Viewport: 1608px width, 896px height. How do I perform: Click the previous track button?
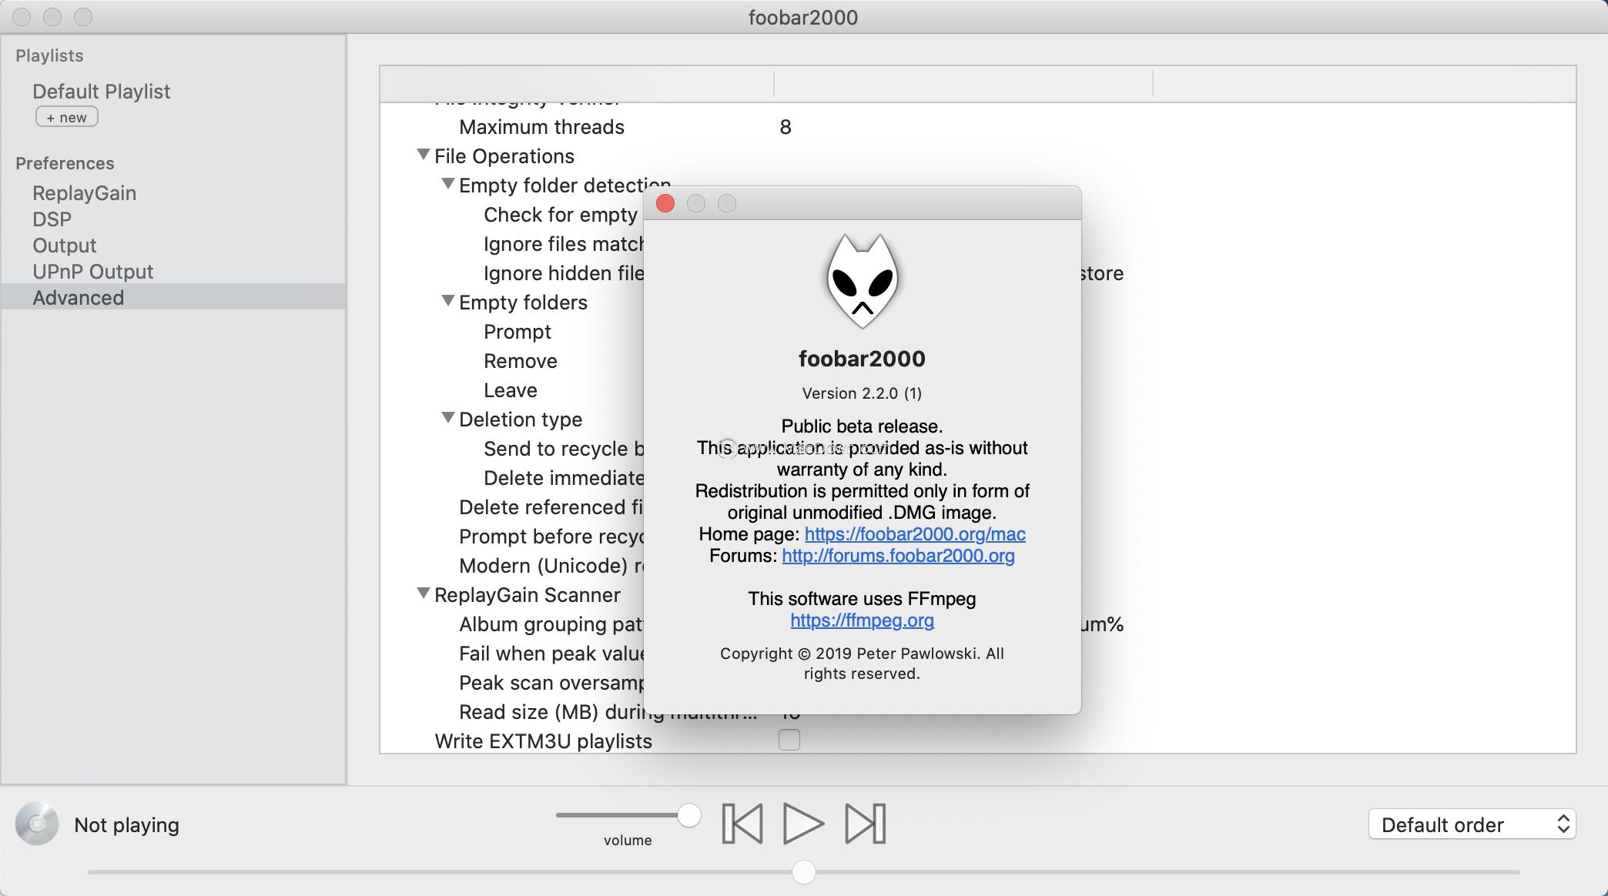click(741, 823)
